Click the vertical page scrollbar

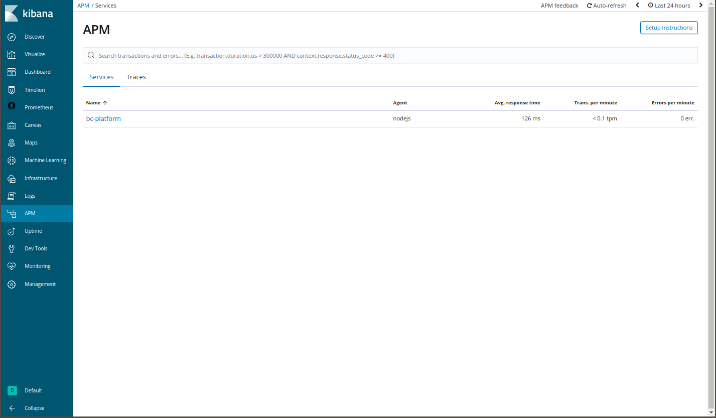coord(712,207)
